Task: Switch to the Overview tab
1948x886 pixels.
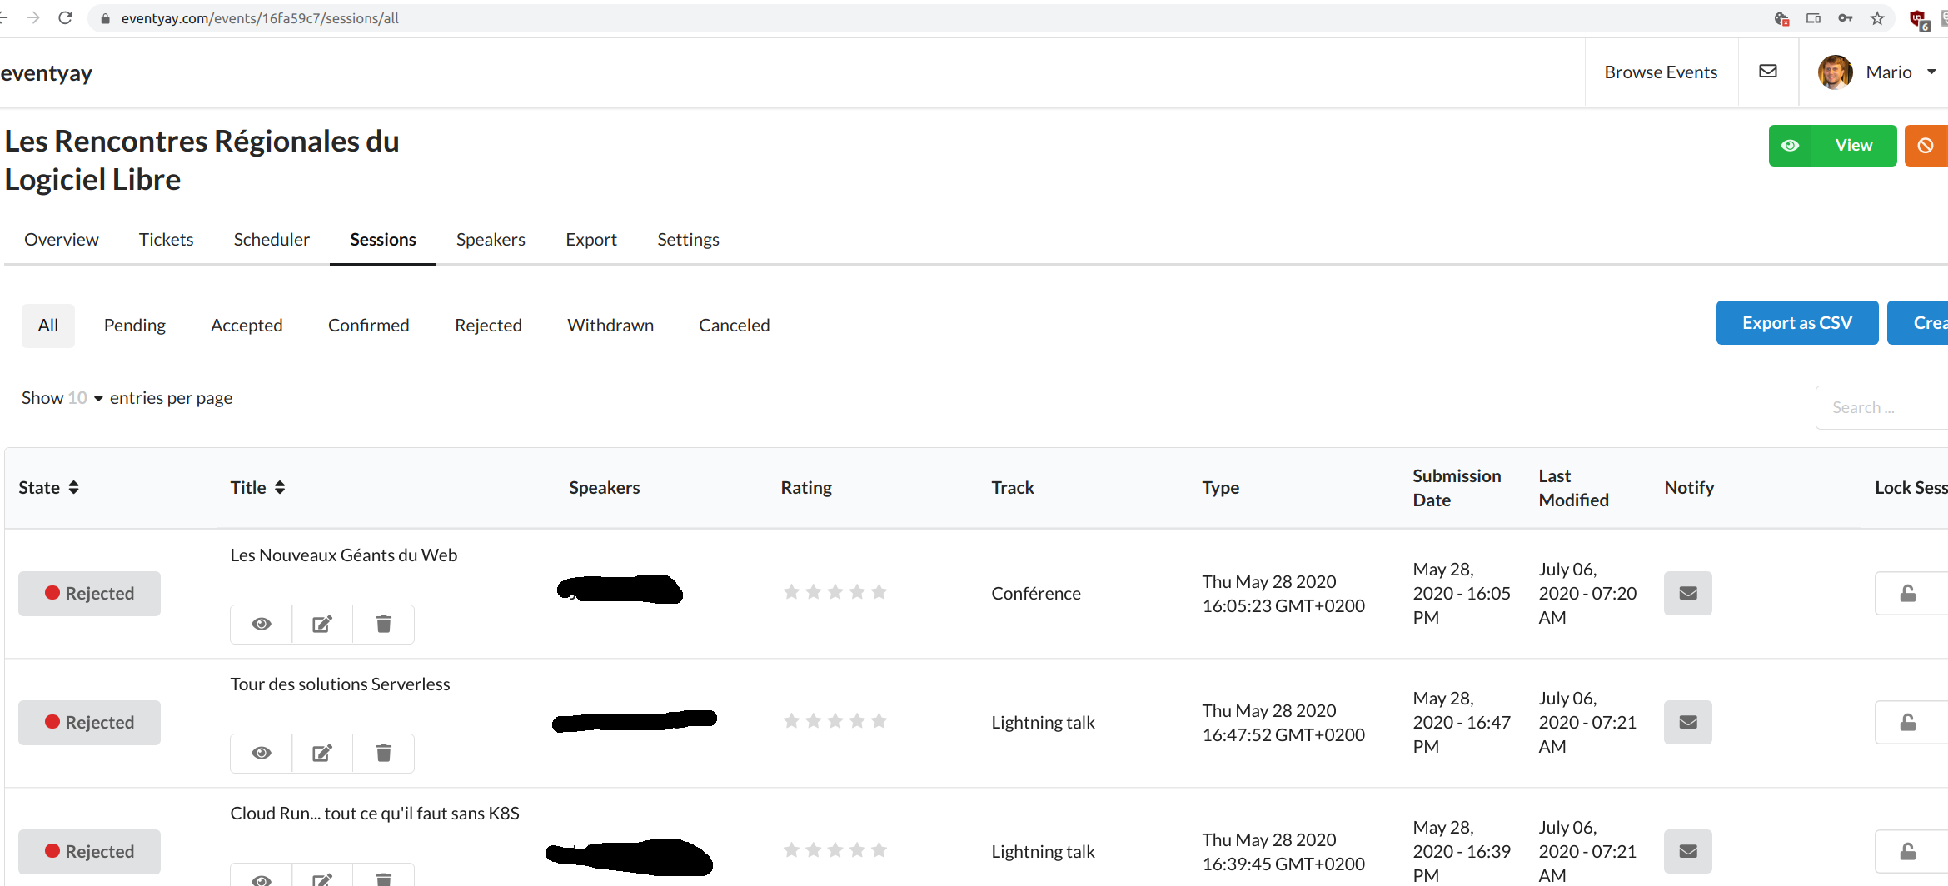Action: click(62, 240)
